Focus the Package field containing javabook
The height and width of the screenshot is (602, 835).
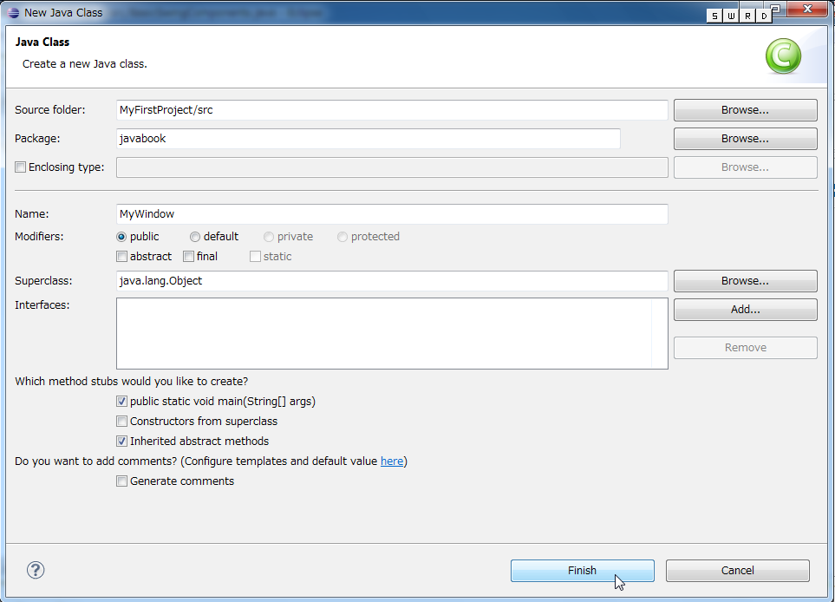point(368,139)
